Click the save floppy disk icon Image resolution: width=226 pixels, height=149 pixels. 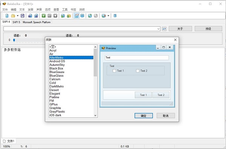pyautogui.click(x=23, y=16)
